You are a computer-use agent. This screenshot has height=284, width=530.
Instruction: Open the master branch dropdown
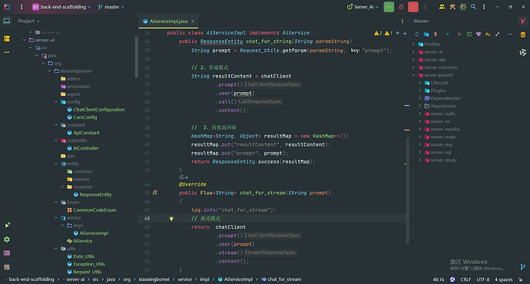click(111, 7)
